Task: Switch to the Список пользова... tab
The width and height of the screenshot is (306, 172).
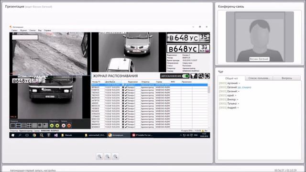Action: (x=259, y=78)
